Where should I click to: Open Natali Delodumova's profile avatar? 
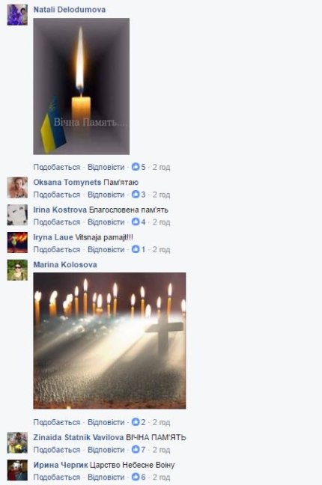click(17, 15)
